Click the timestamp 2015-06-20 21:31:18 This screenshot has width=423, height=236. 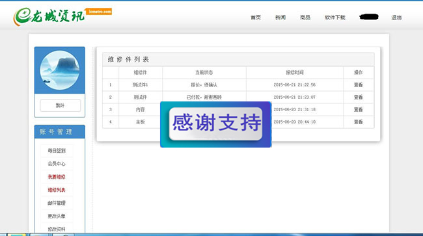pyautogui.click(x=295, y=110)
